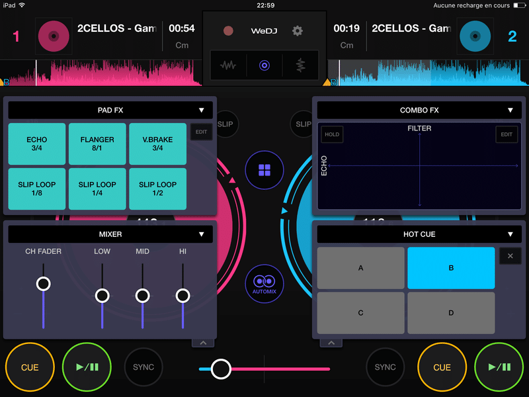Set hot cue C

(x=360, y=313)
